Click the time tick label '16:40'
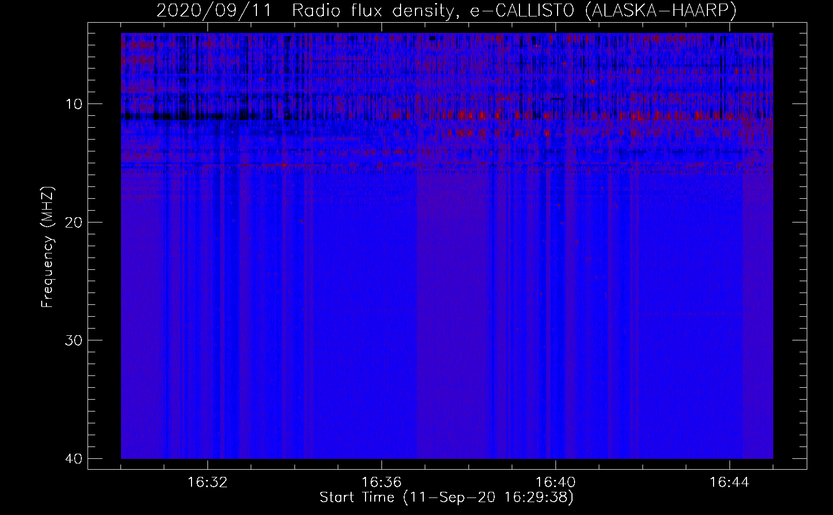 click(556, 483)
